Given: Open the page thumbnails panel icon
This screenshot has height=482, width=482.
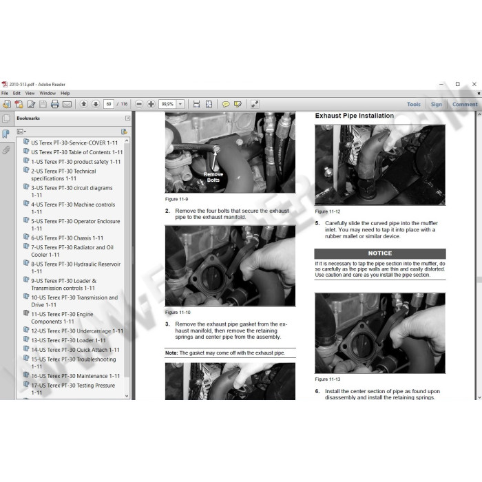Looking at the screenshot, I should click(x=6, y=118).
